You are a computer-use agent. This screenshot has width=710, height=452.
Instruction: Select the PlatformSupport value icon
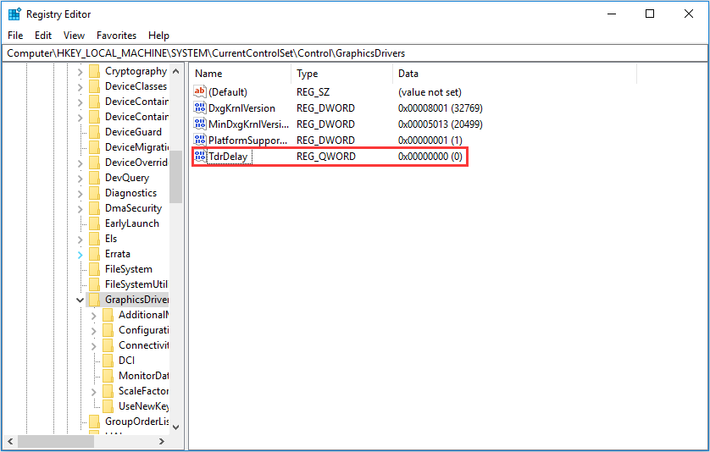(x=200, y=141)
